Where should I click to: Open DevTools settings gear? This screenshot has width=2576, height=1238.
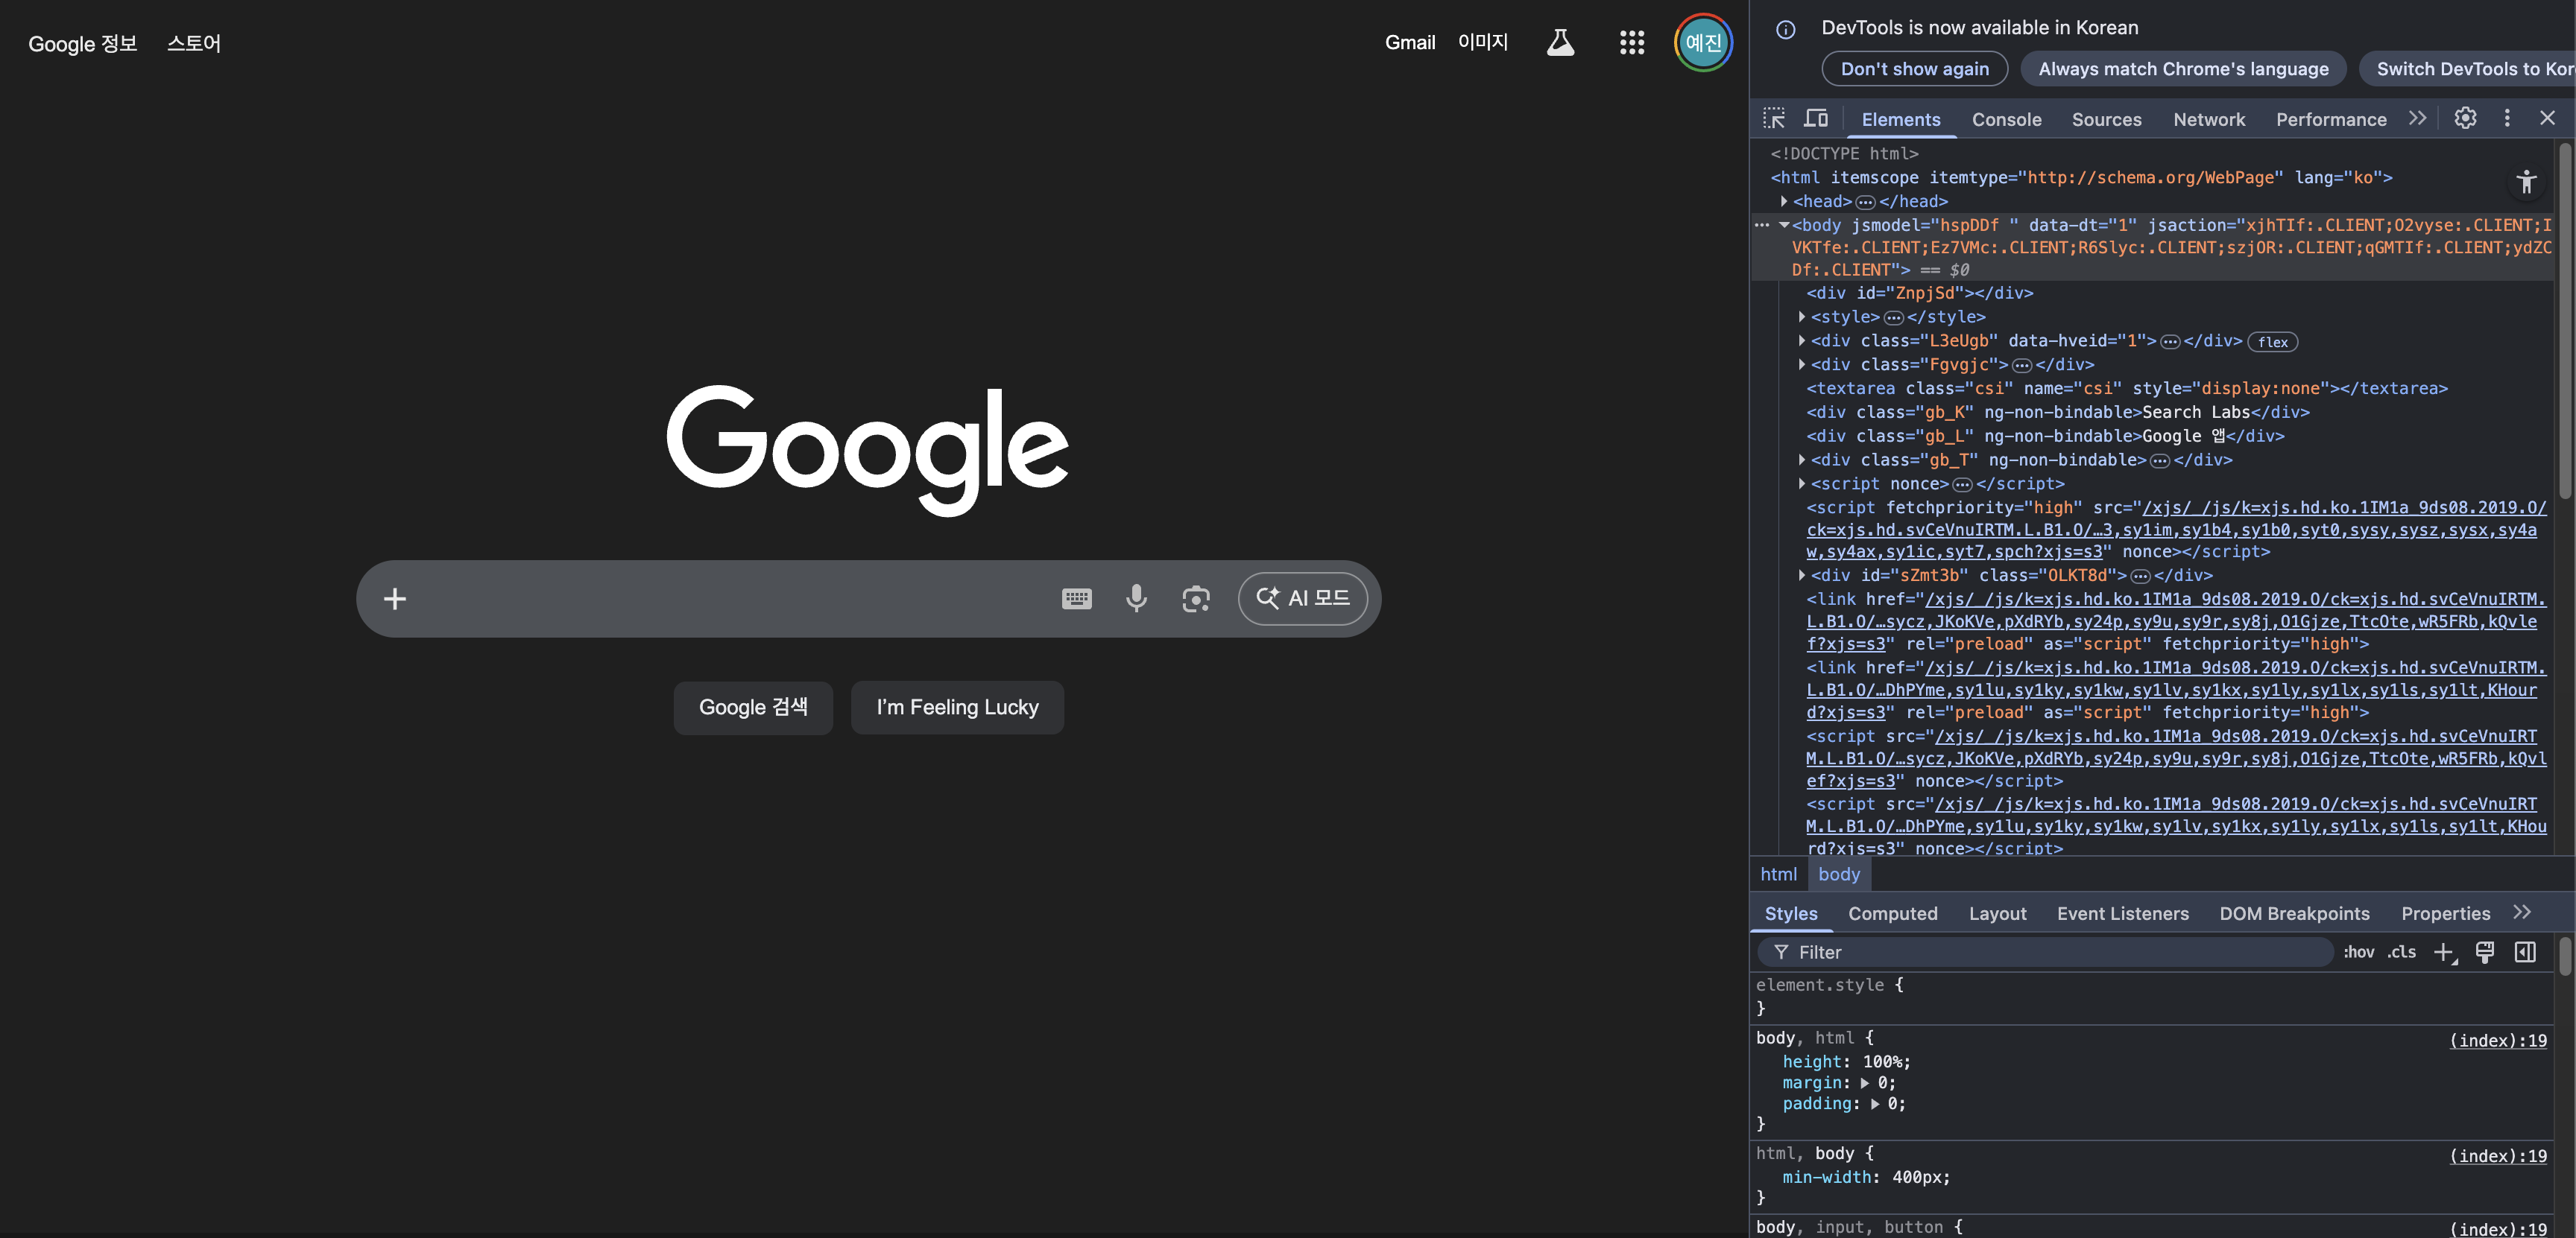(x=2465, y=118)
